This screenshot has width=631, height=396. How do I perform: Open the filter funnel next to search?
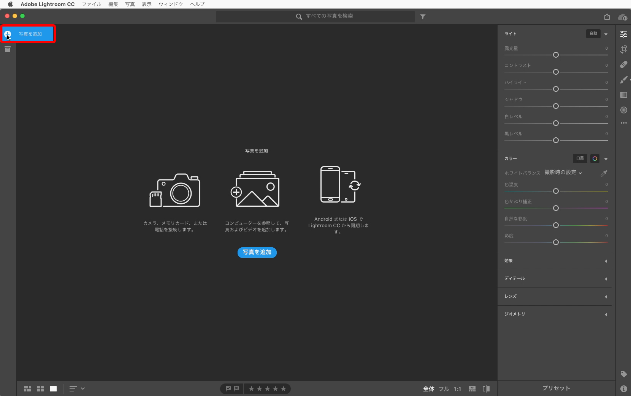click(423, 17)
